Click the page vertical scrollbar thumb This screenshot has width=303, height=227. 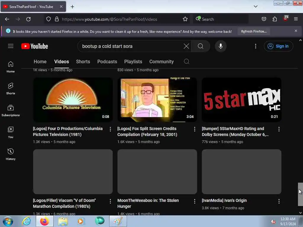coord(300,194)
